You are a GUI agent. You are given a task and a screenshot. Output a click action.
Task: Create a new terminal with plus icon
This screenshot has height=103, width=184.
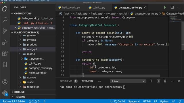pos(151,81)
